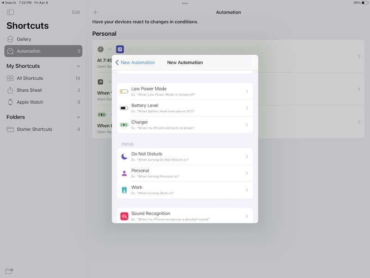Click the green charger icon in automation list

click(102, 114)
